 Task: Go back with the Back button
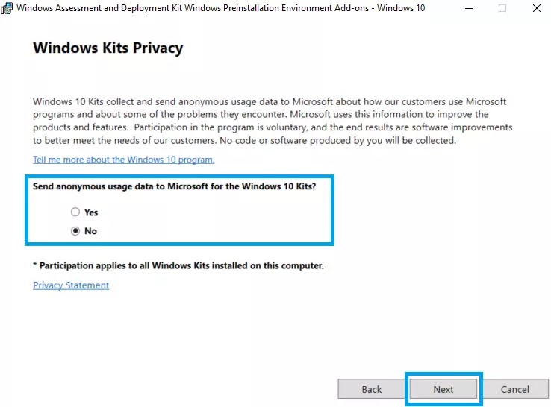pyautogui.click(x=371, y=389)
